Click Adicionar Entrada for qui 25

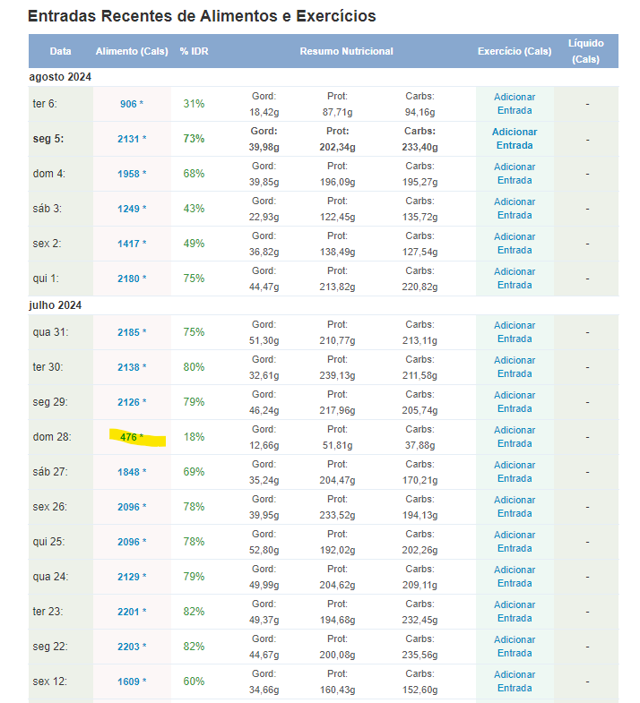(x=515, y=543)
